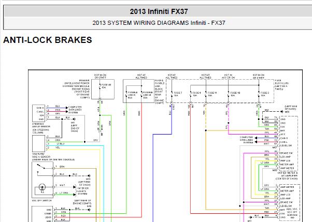This screenshot has width=312, height=222.
Task: Click the "CAN-L" pin inside steering angle sensor
Action: tap(40, 112)
